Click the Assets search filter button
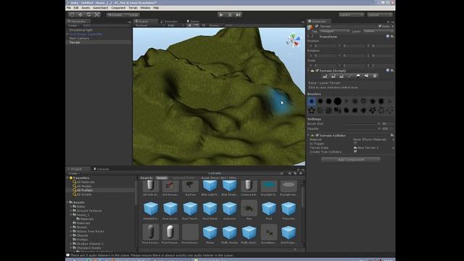This screenshot has height=261, width=464. 162,178
